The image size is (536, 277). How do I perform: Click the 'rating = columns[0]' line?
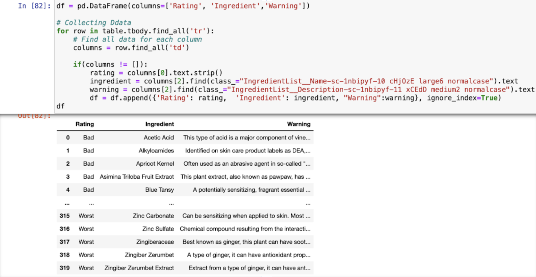tap(156, 73)
